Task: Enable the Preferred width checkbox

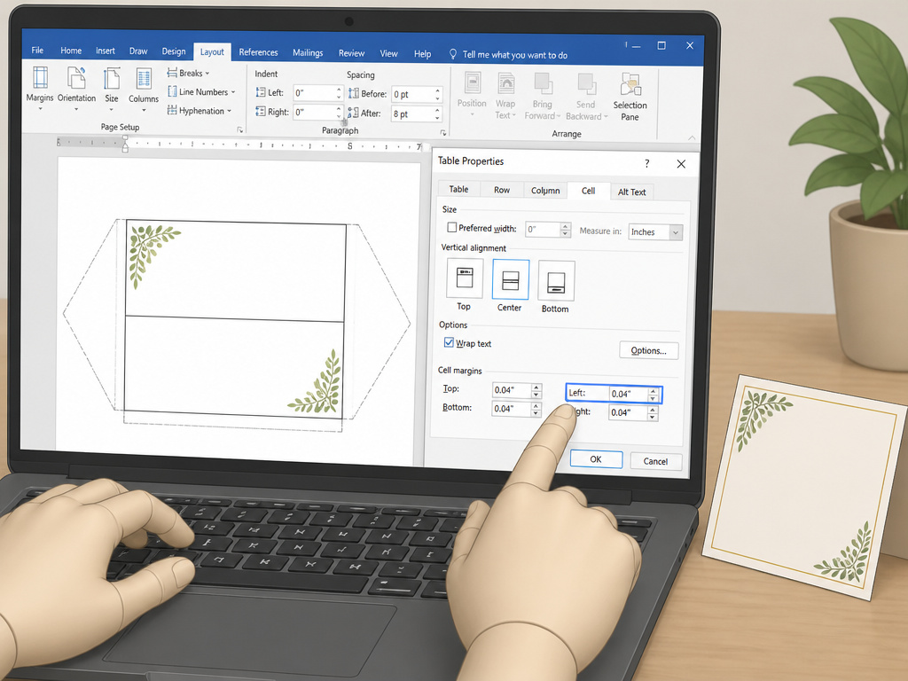Action: coord(451,228)
